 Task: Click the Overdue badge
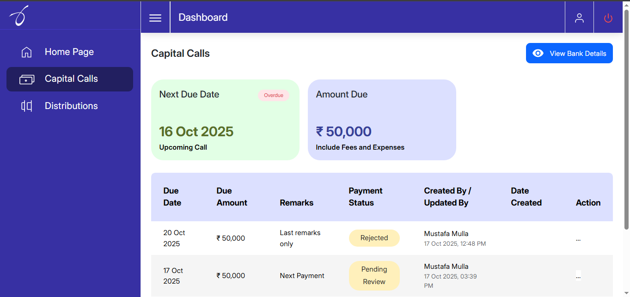point(274,96)
